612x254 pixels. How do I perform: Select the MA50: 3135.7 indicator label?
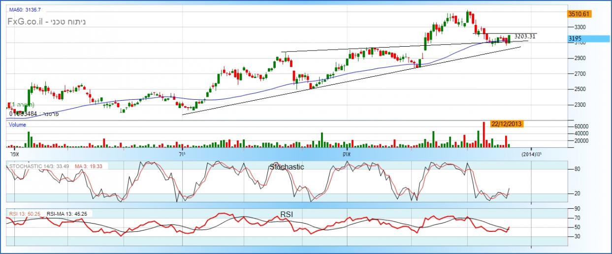26,9
